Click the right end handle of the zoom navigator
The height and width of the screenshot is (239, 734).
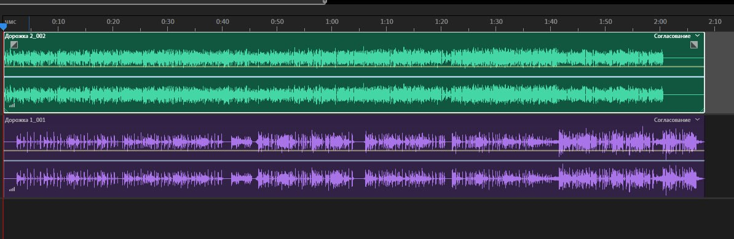coord(325,2)
